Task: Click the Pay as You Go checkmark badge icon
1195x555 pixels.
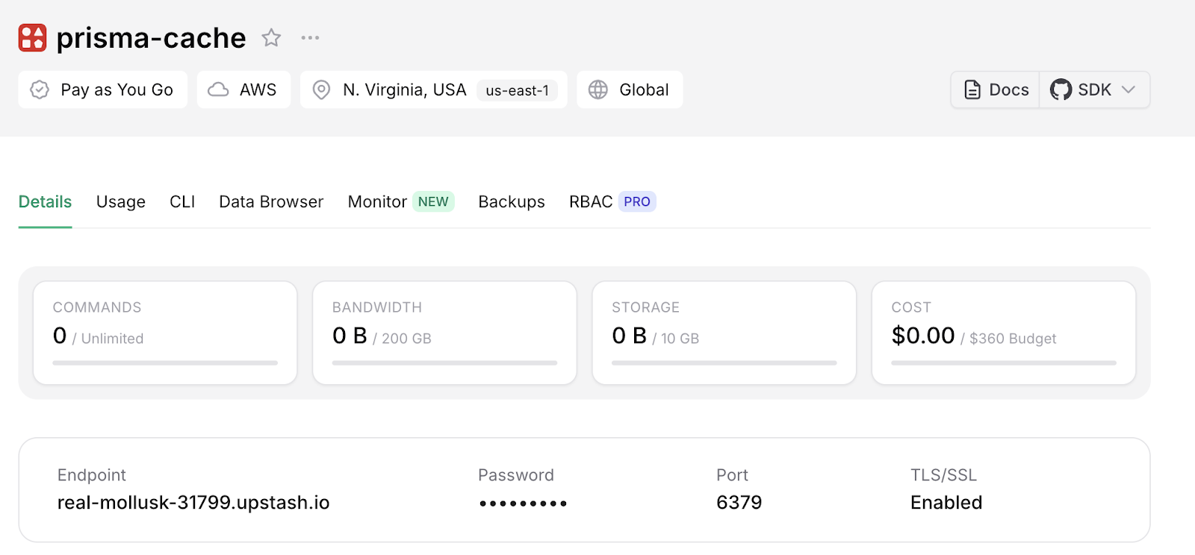Action: coord(40,90)
